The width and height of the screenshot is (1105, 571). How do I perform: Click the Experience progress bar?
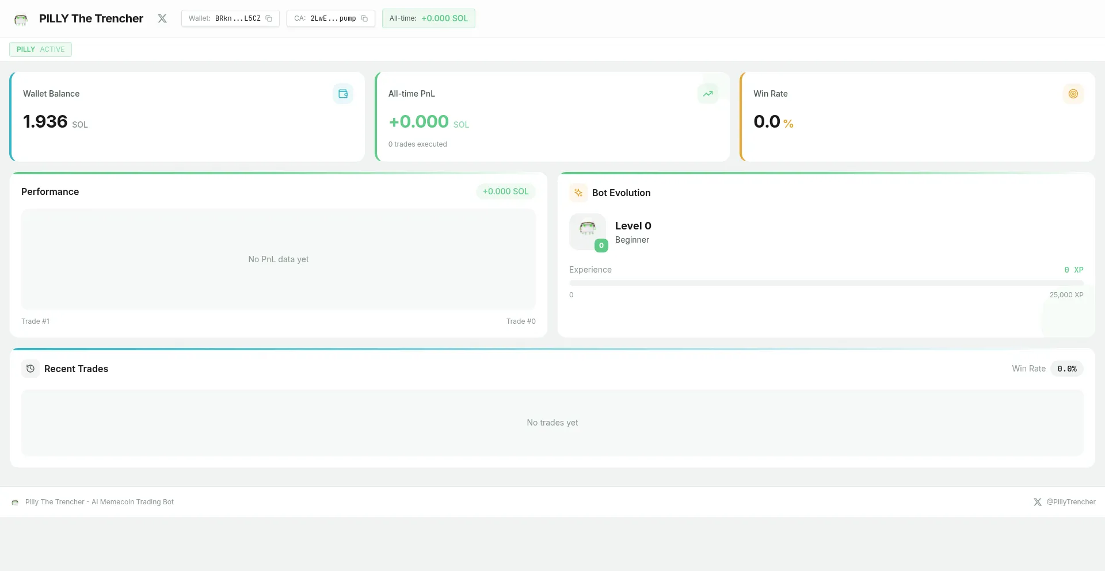826,283
